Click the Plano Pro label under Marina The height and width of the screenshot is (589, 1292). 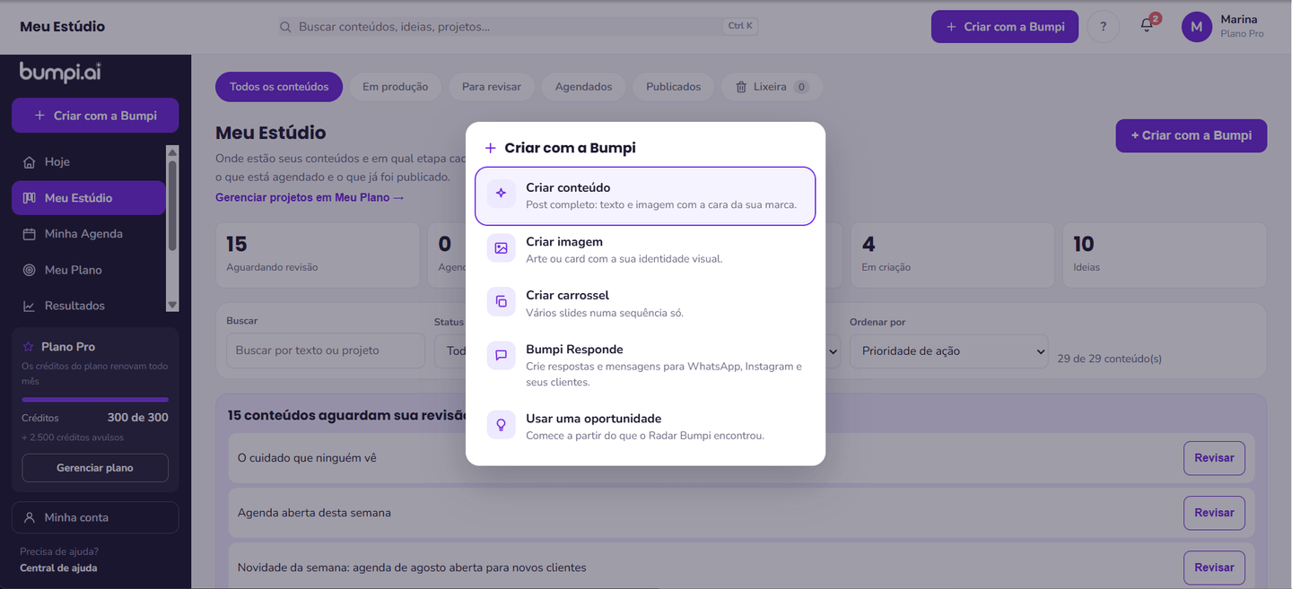pyautogui.click(x=1242, y=34)
